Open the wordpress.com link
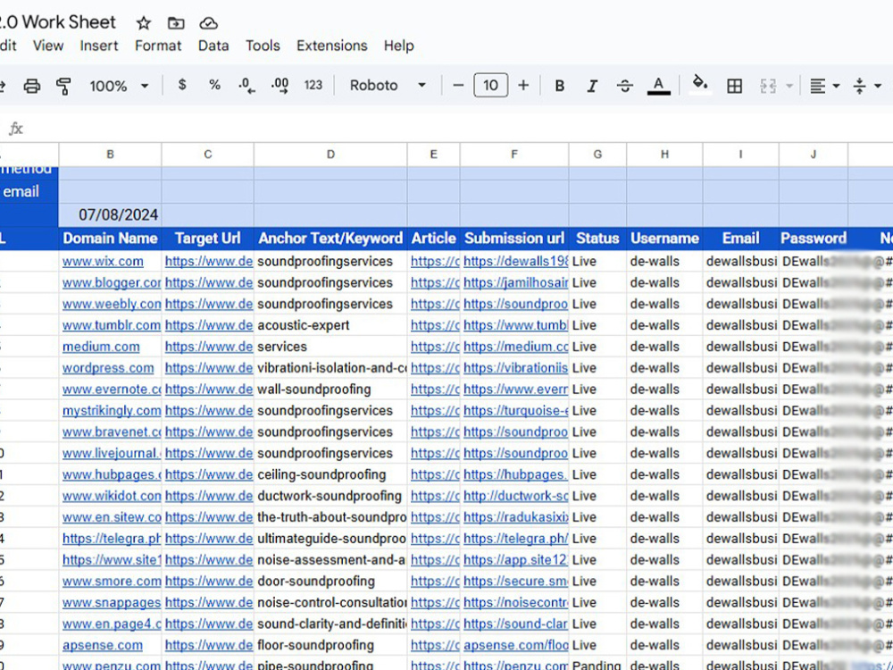This screenshot has width=893, height=670. click(108, 368)
